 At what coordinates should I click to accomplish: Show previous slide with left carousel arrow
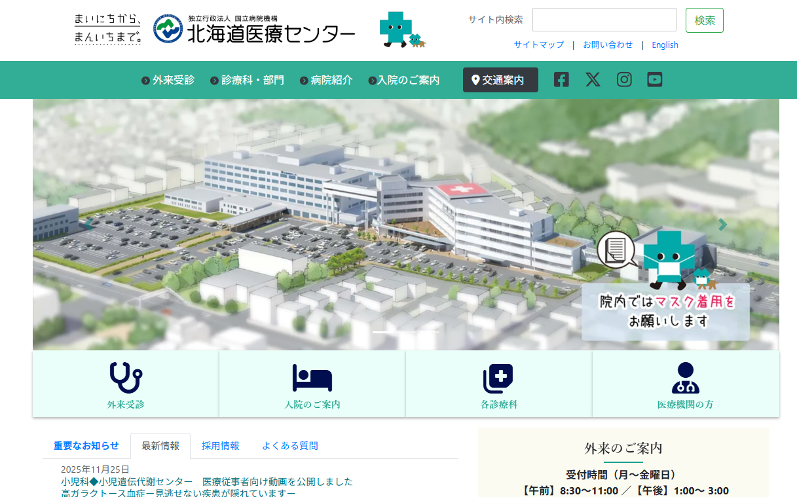(88, 225)
